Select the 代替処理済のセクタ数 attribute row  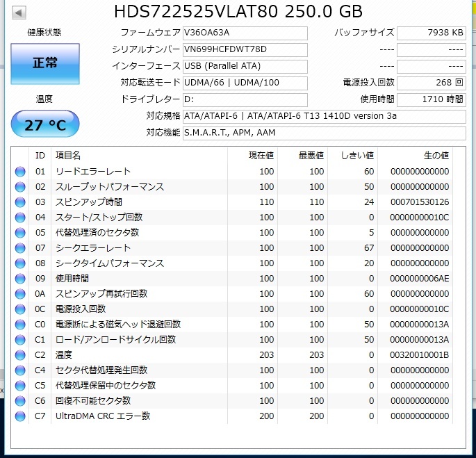pyautogui.click(x=233, y=233)
